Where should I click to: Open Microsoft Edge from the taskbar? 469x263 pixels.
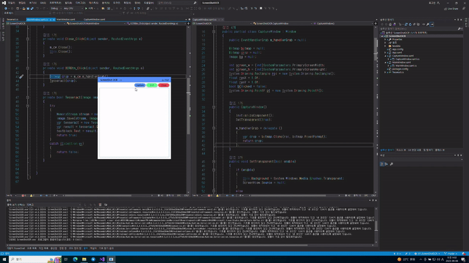[75, 258]
